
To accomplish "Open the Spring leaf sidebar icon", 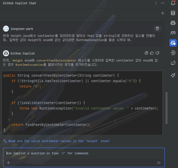I will pos(173,63).
